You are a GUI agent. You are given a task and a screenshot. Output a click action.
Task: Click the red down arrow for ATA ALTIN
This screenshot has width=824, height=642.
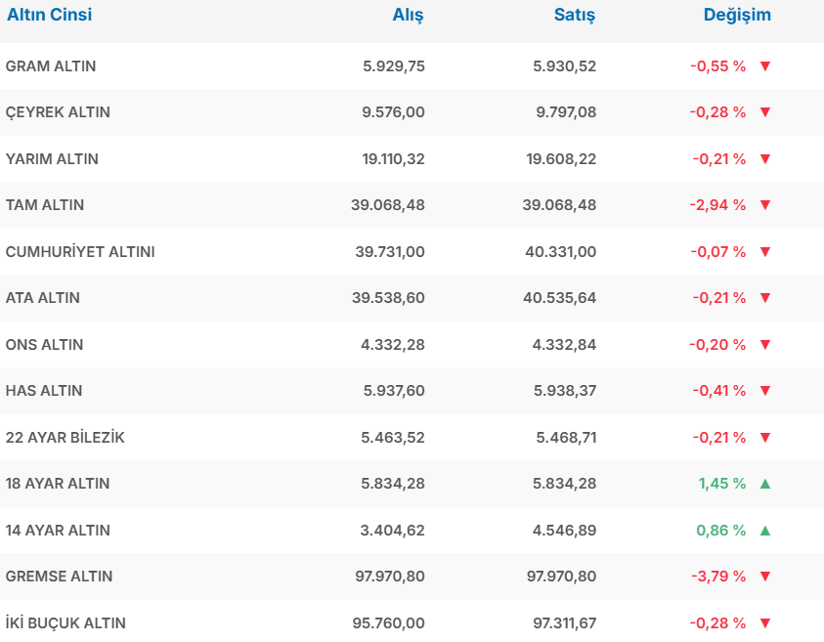pos(765,298)
